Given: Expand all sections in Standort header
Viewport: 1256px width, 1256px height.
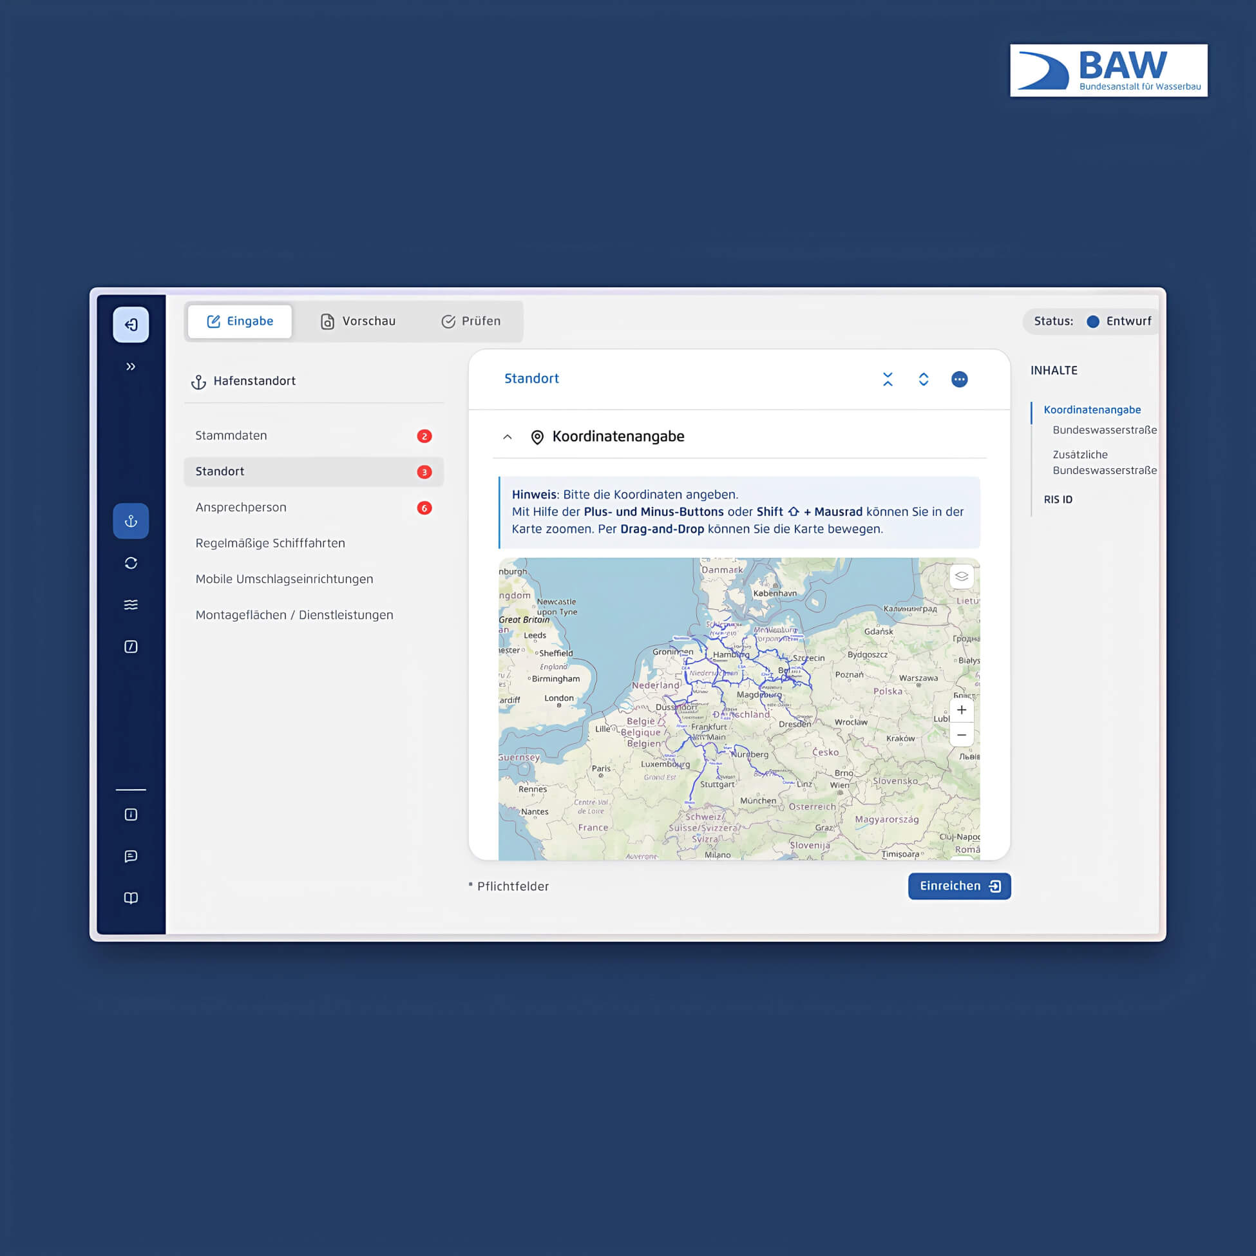Looking at the screenshot, I should [x=923, y=379].
